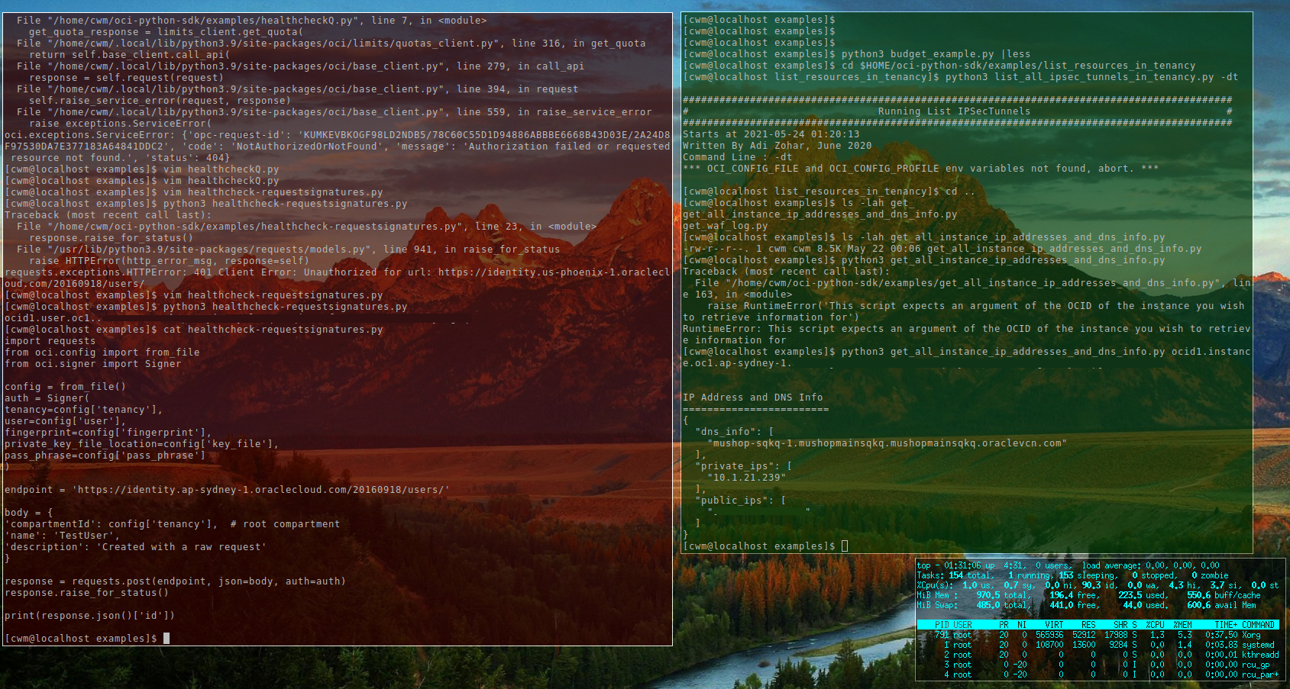The height and width of the screenshot is (689, 1290).
Task: Click the 'python3 budget_example.py |less' command
Action: [936, 54]
